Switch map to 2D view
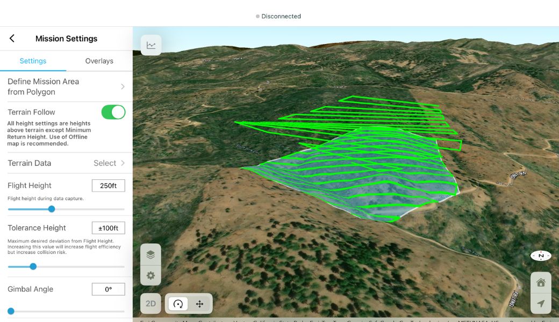This screenshot has height=322, width=559. point(150,304)
